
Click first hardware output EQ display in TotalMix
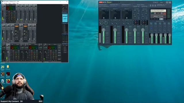(x=15, y=47)
